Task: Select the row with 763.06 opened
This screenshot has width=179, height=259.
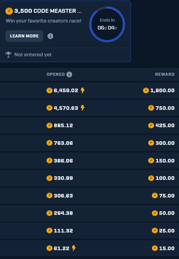Action: (x=89, y=143)
